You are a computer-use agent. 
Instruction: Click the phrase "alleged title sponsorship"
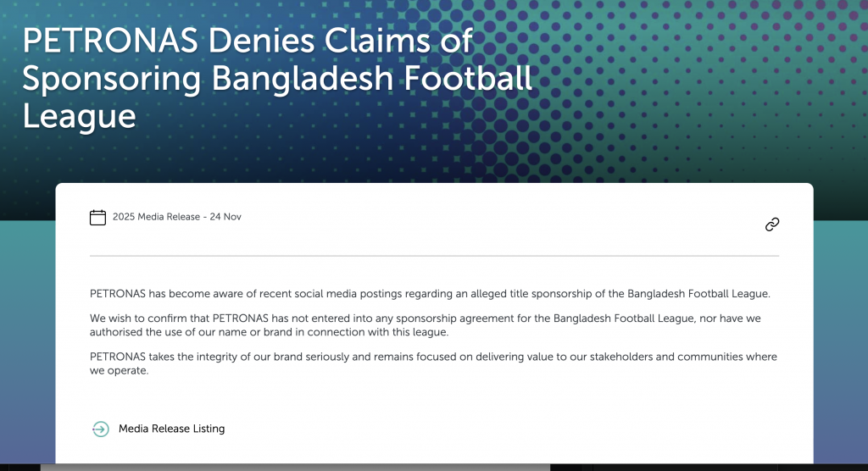[493, 294]
